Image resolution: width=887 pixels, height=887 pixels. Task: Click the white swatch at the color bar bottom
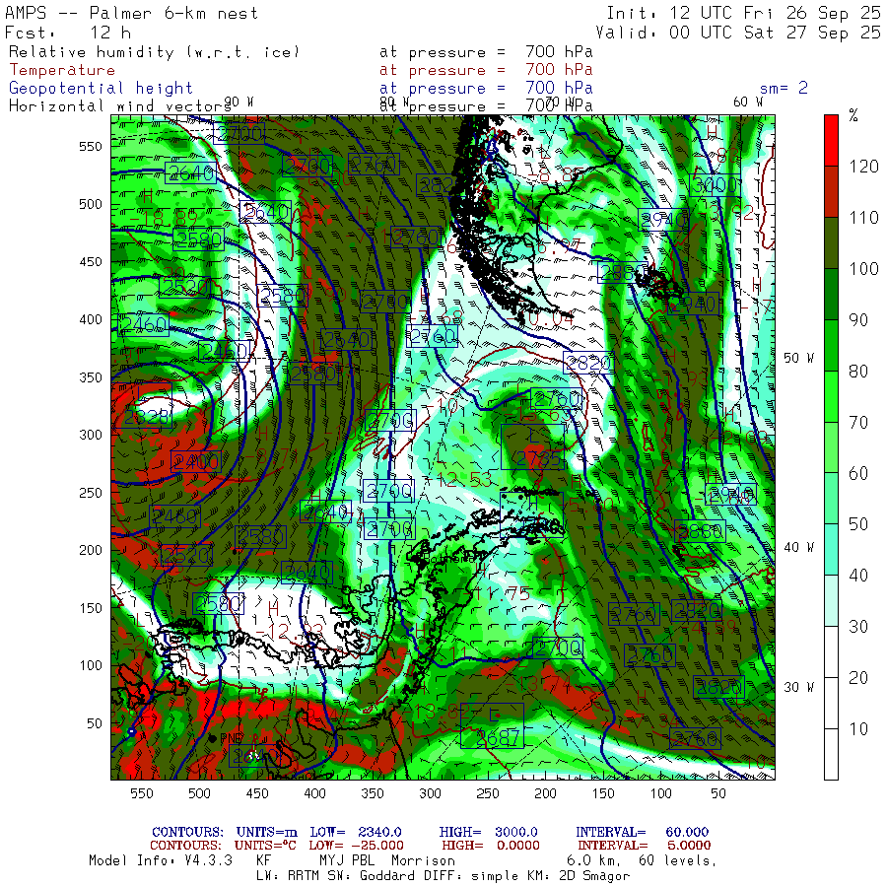point(831,754)
